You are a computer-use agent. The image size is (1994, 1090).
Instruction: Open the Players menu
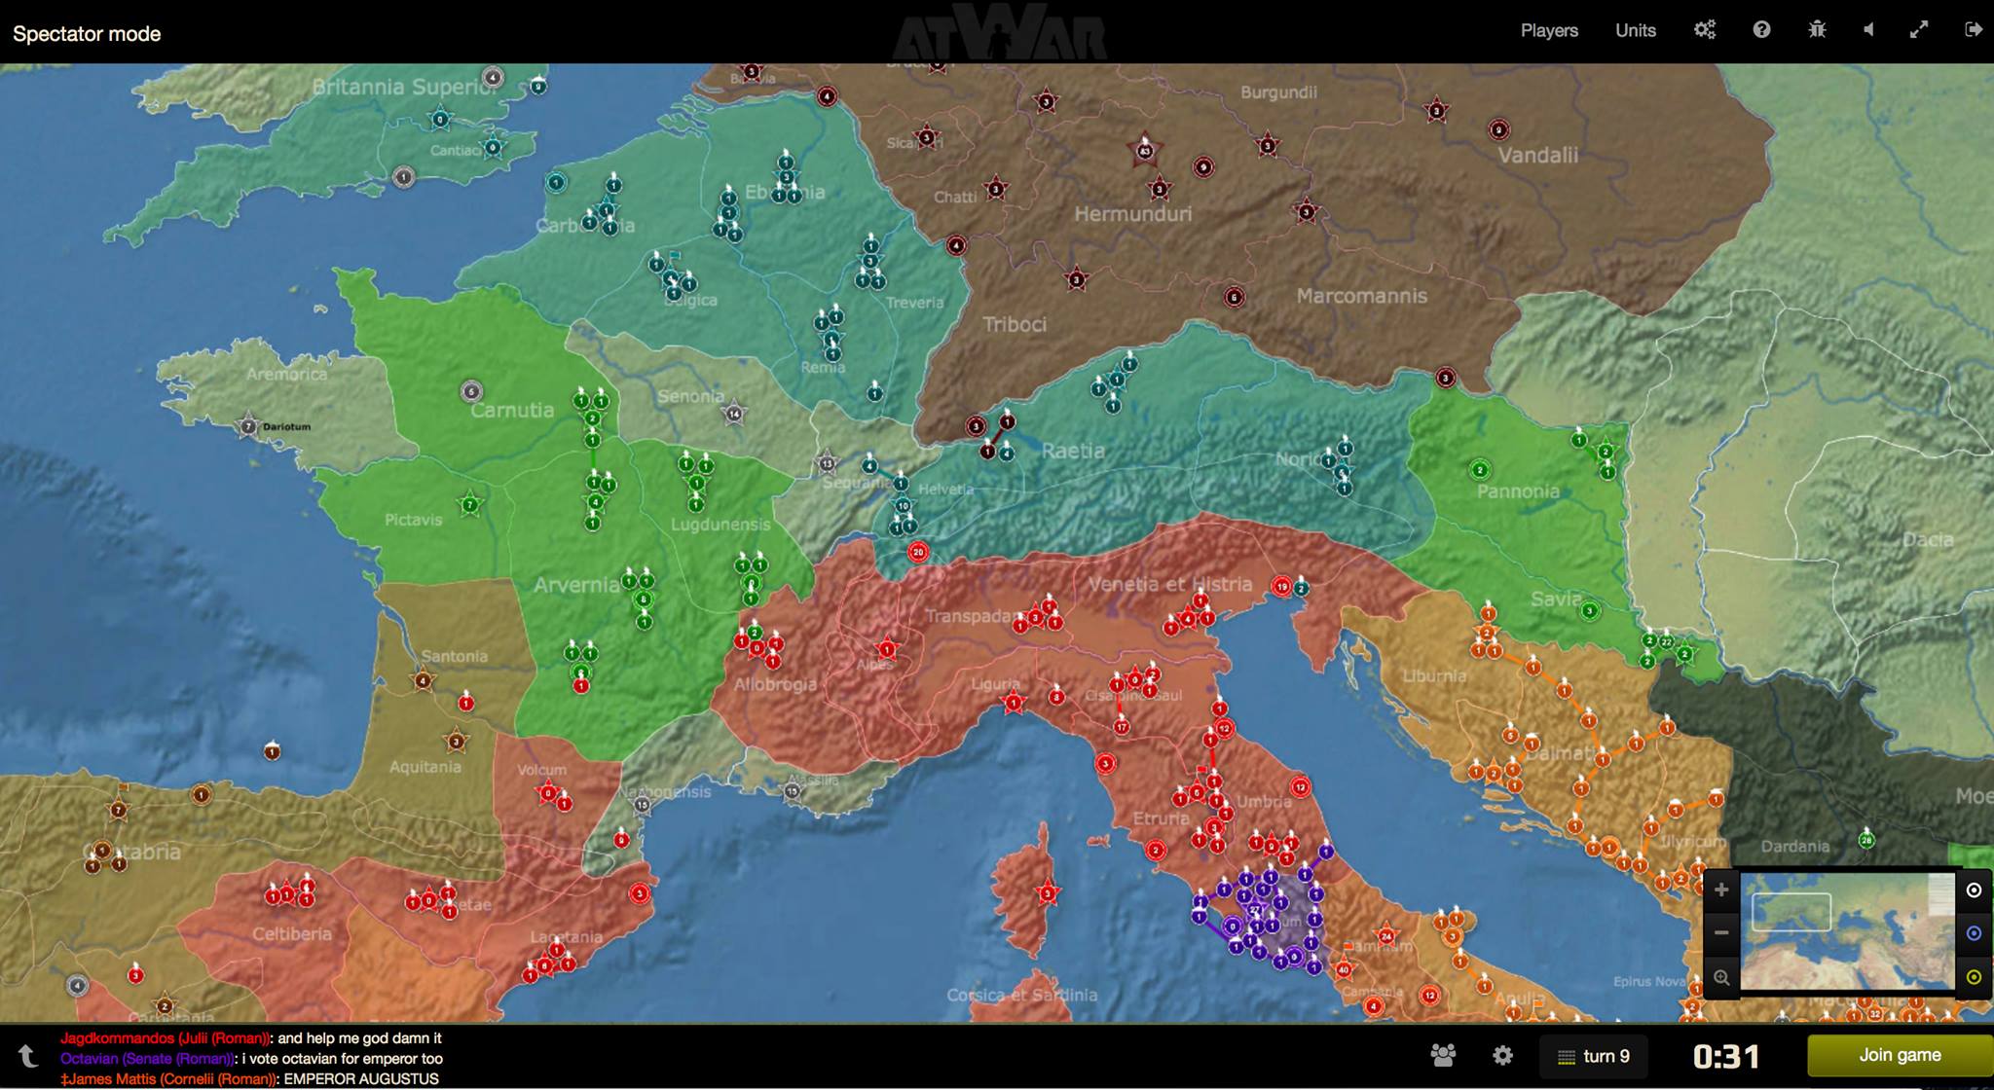1549,30
